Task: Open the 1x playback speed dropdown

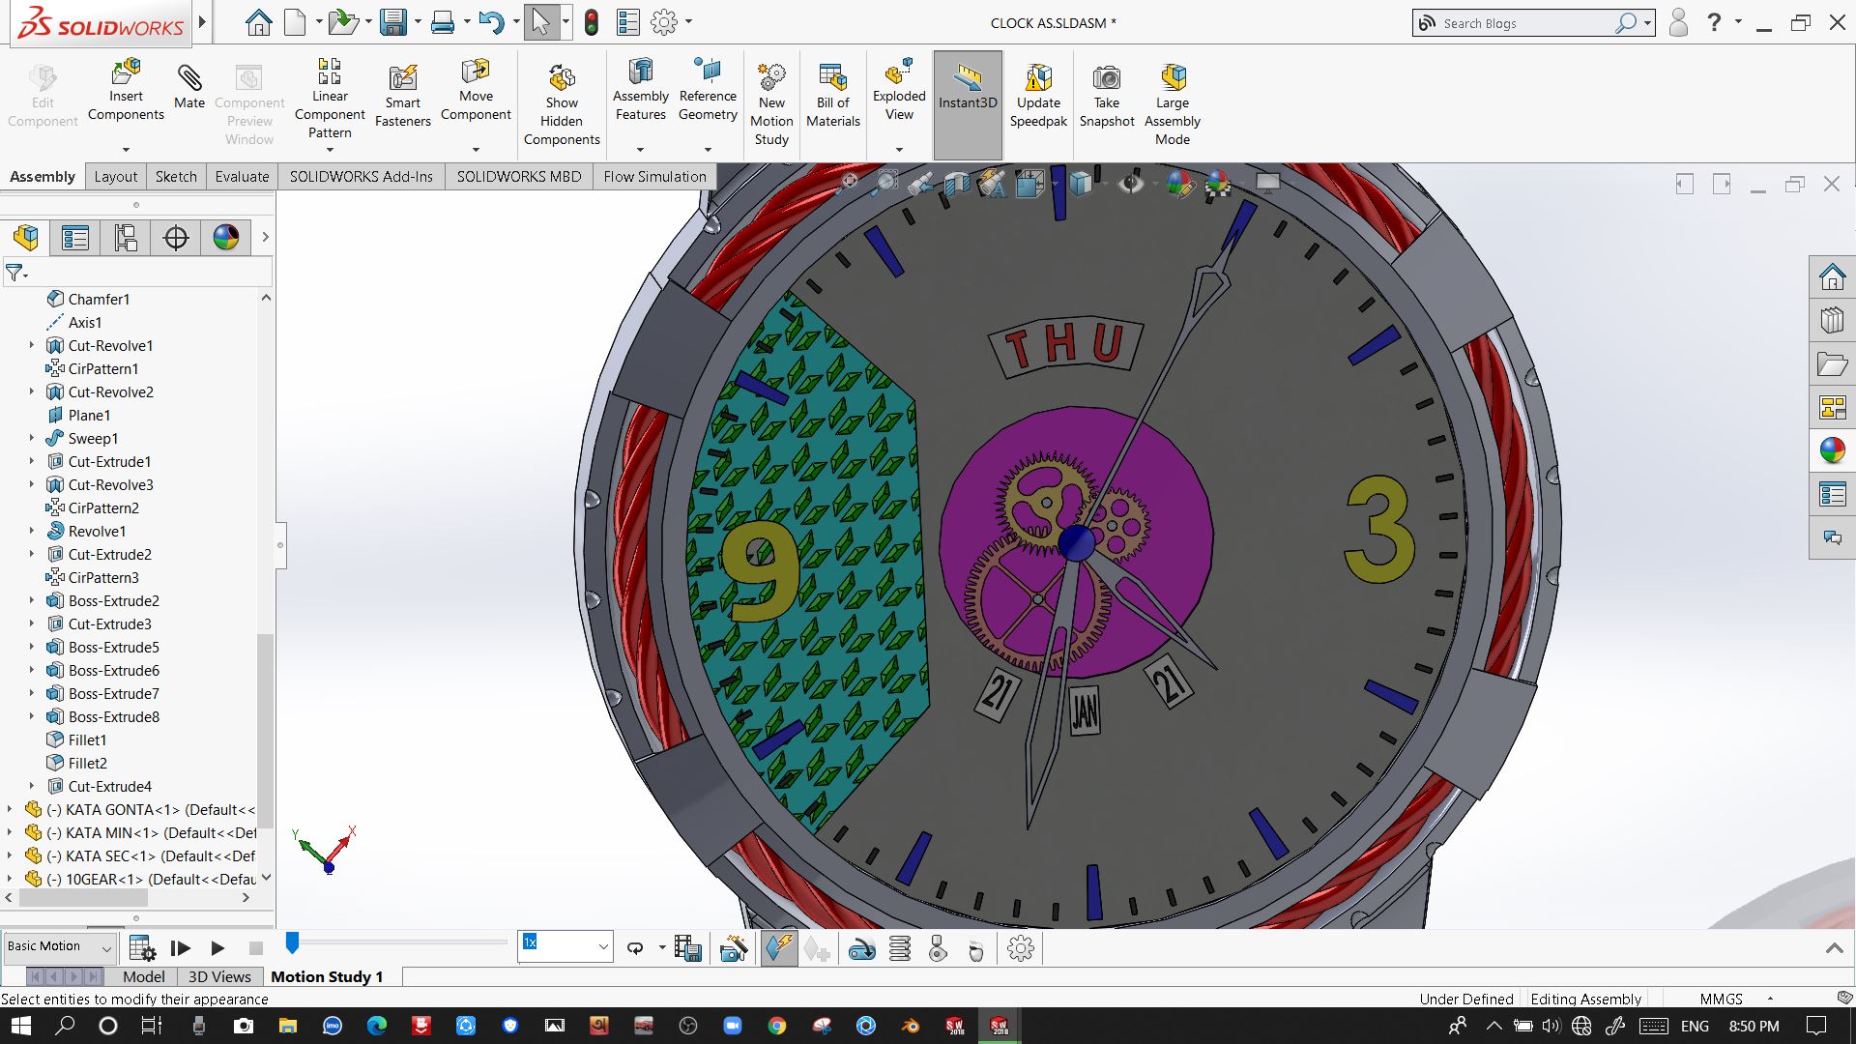Action: 602,947
